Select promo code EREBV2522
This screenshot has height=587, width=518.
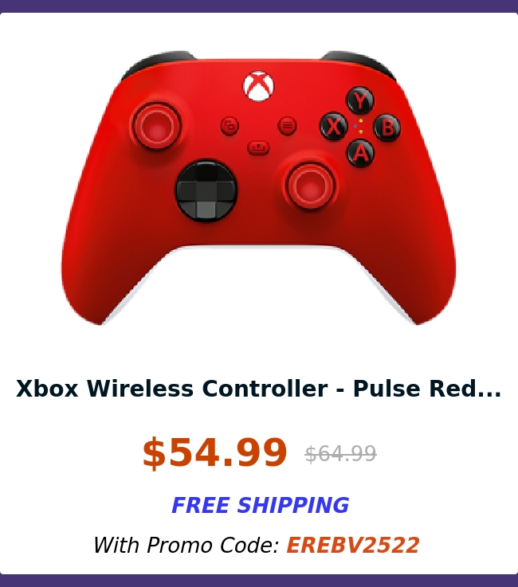coord(353,545)
